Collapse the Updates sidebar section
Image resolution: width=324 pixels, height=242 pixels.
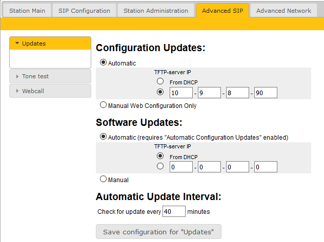[50, 43]
